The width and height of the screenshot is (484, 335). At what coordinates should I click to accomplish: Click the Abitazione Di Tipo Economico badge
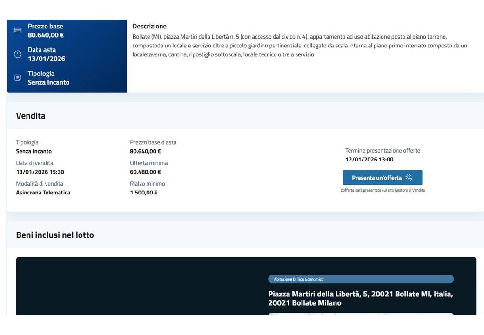point(360,279)
